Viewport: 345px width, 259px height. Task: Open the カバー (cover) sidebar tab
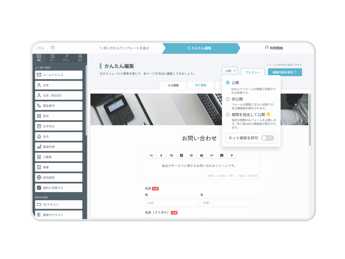(x=53, y=58)
